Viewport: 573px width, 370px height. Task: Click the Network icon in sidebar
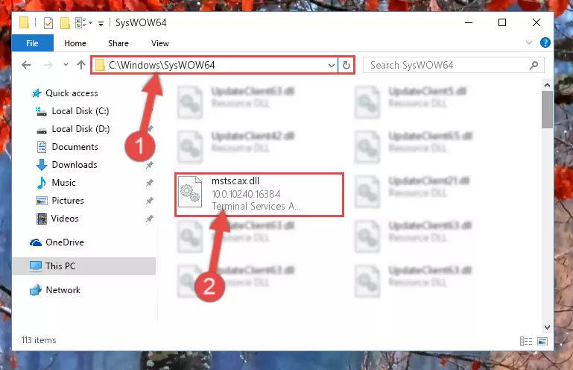coord(36,290)
